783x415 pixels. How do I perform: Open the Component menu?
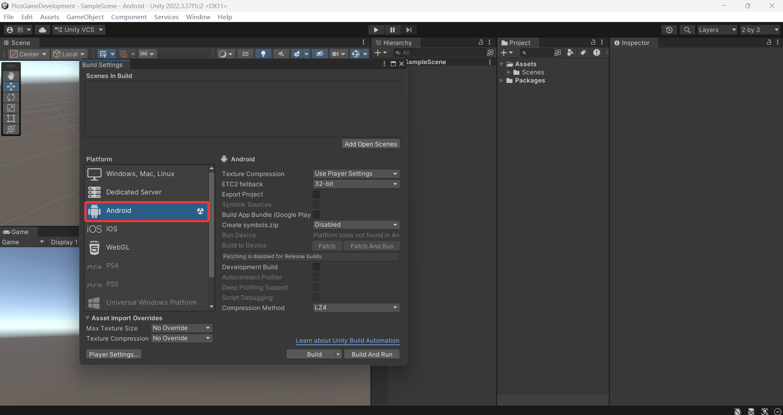(x=129, y=17)
